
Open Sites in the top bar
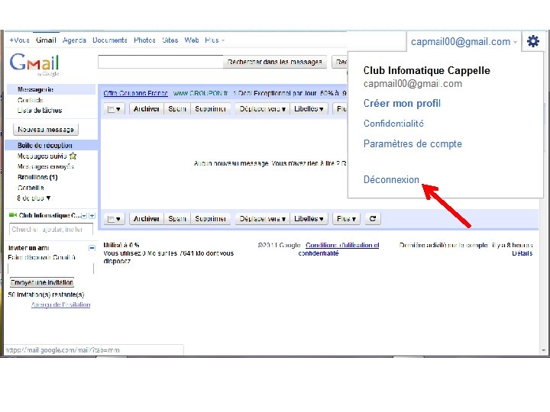pyautogui.click(x=170, y=40)
